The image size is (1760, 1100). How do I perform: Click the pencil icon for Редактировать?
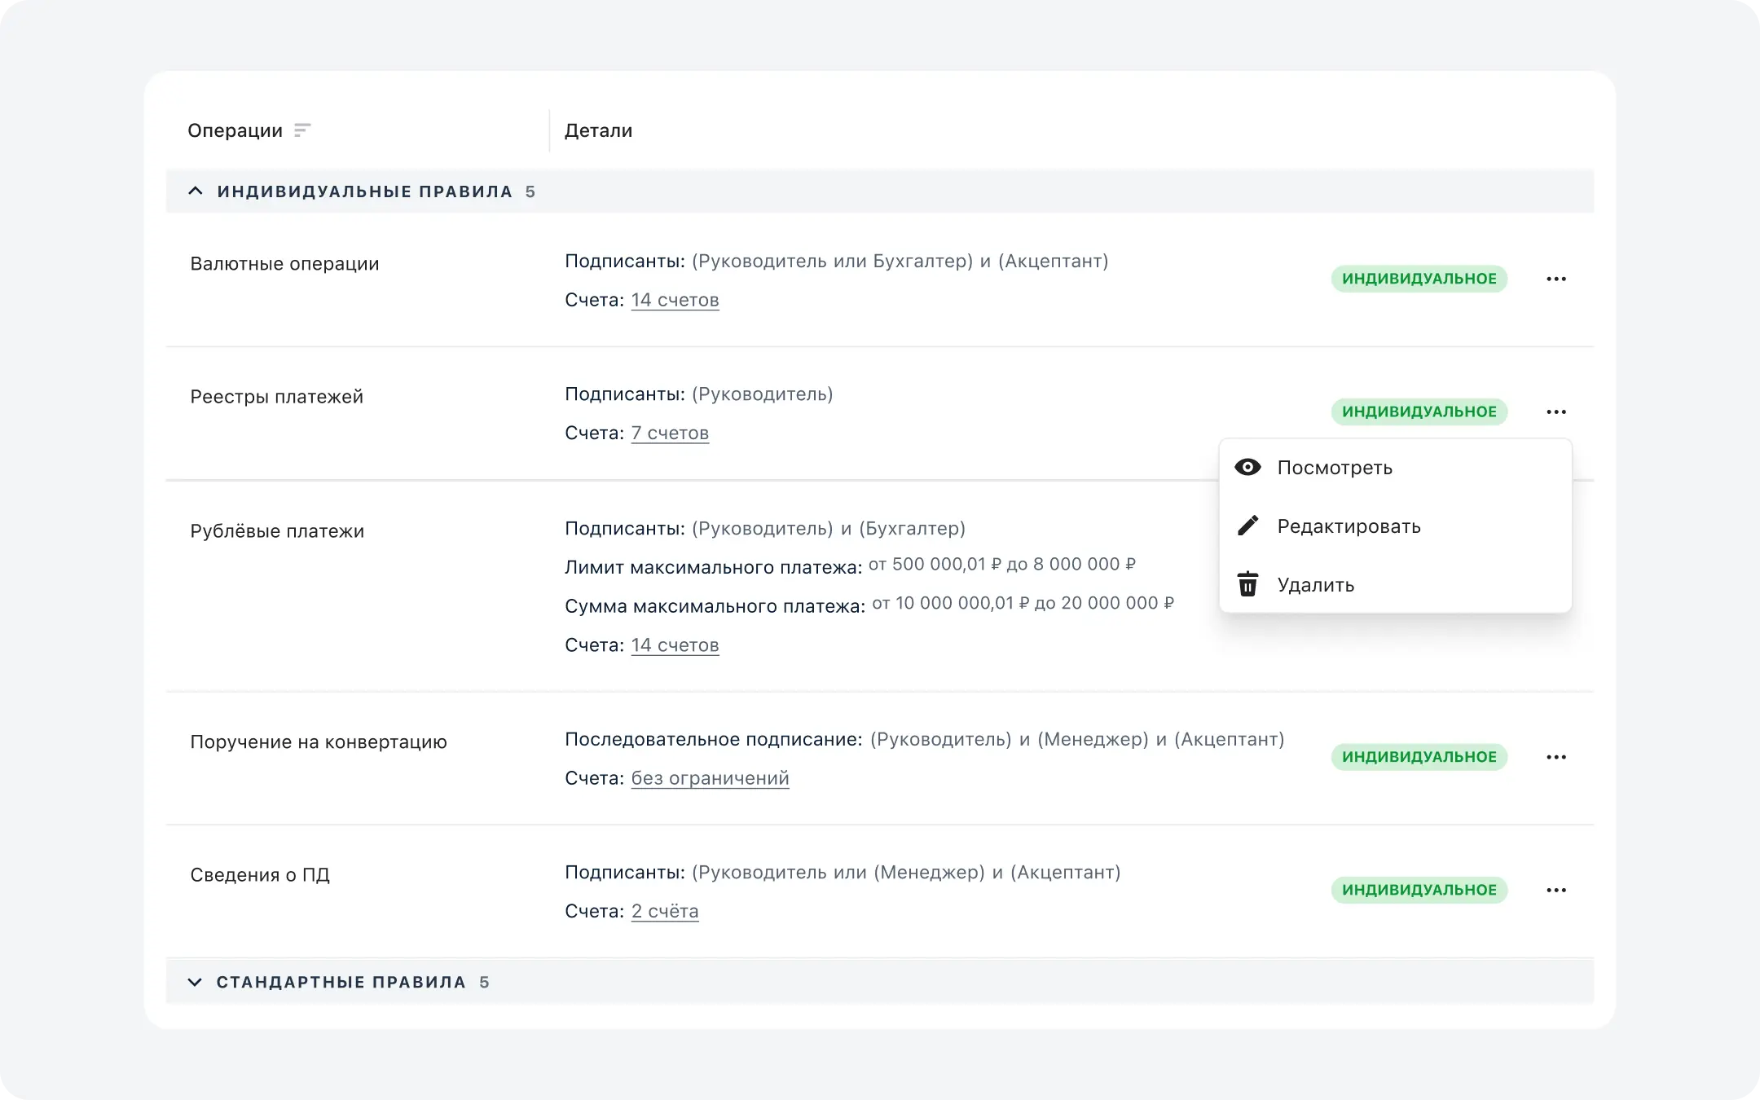[x=1247, y=526]
